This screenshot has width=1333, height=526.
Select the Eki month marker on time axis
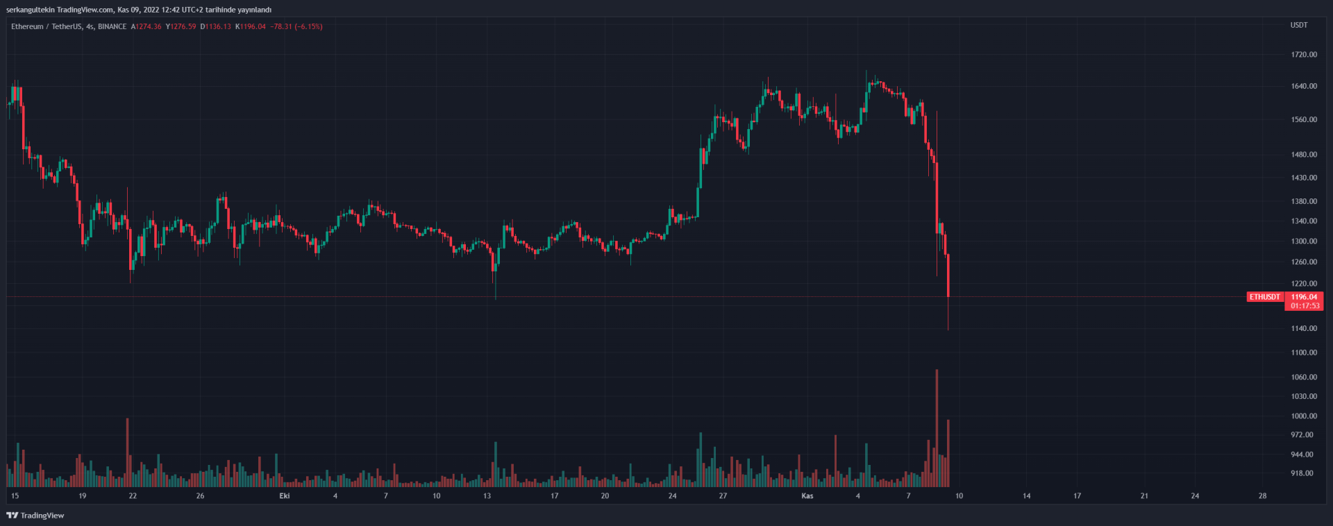click(x=285, y=496)
